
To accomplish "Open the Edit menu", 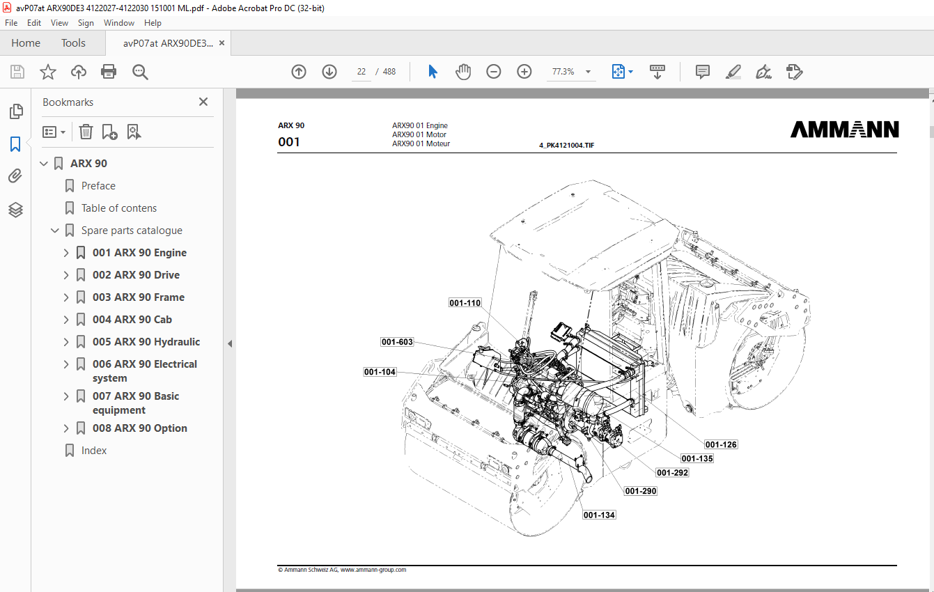I will click(x=34, y=23).
